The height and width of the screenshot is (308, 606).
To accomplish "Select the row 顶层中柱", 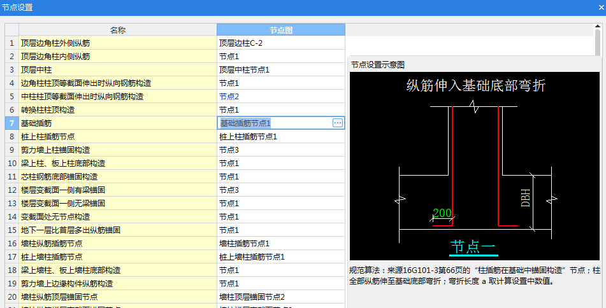I will (118, 70).
